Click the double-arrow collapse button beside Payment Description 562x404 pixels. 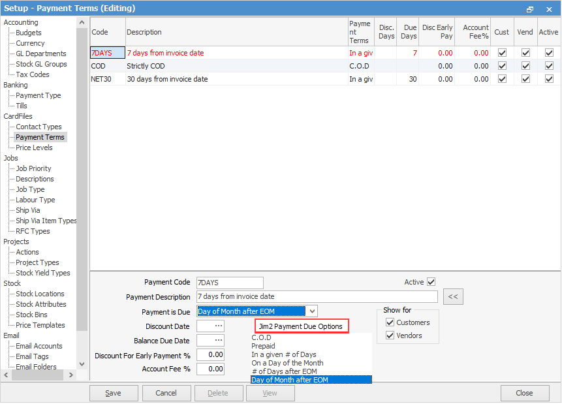point(452,297)
